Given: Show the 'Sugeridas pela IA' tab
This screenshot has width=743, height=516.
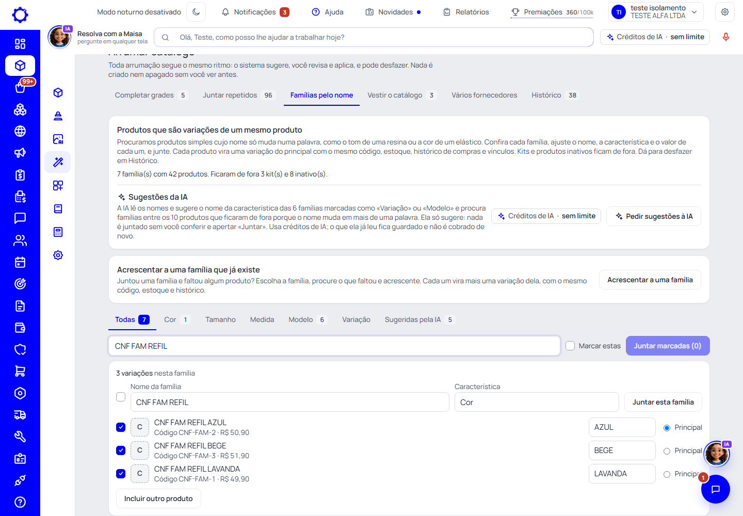Looking at the screenshot, I should pos(419,319).
